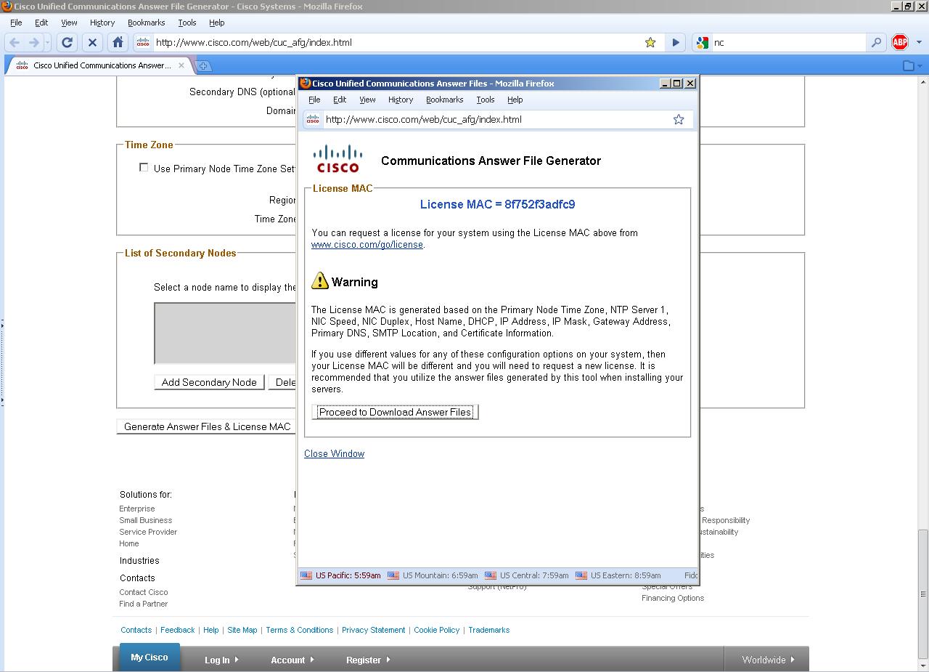Open Help menu in main Firefox window
Screen dimensions: 929x672
point(216,23)
